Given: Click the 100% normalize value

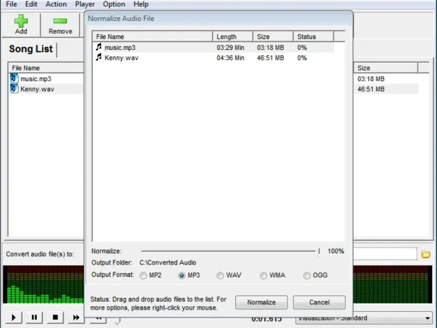Looking at the screenshot, I should [336, 251].
